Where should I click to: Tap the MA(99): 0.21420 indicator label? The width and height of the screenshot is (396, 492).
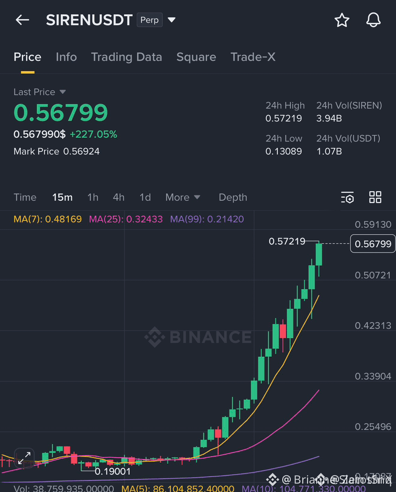pos(207,219)
